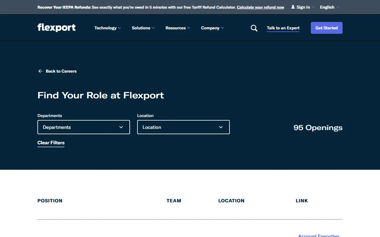Expand the Technology menu
This screenshot has width=380, height=237.
pos(107,28)
